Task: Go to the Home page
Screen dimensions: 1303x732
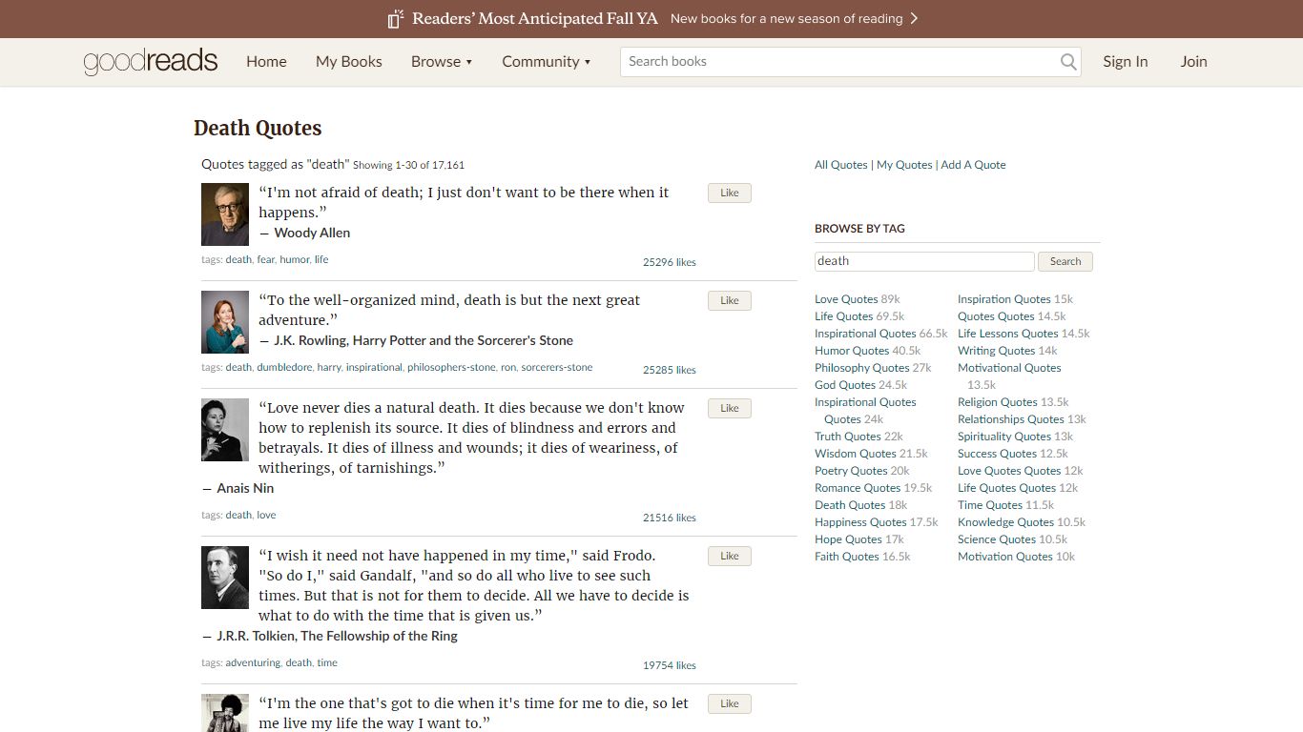Action: pos(266,62)
